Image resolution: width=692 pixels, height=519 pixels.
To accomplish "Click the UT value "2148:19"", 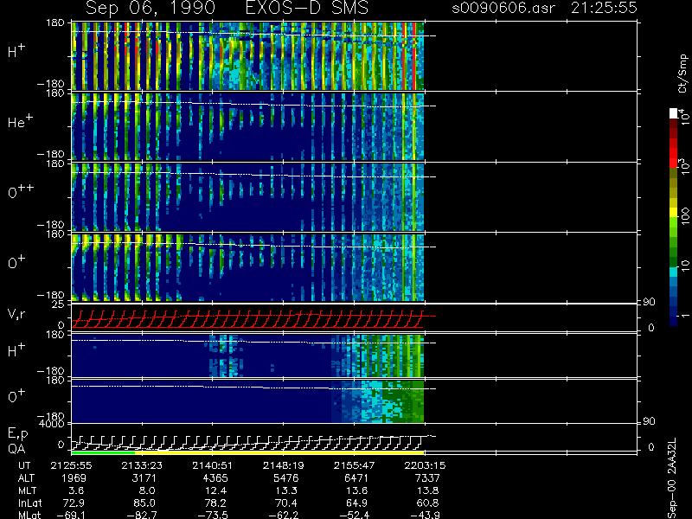I will 283,465.
